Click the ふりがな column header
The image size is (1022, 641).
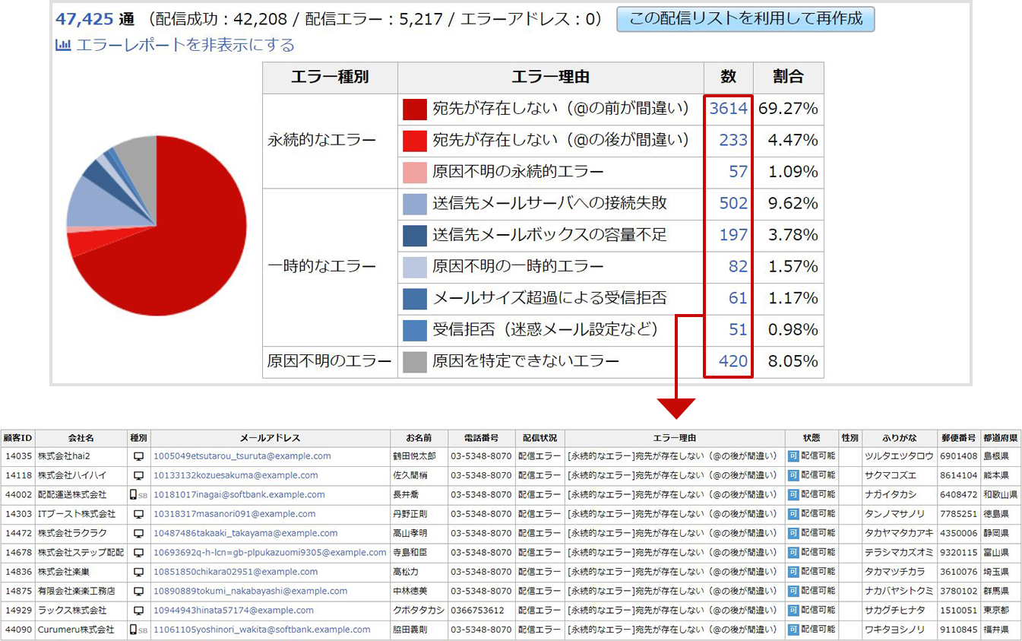(x=899, y=438)
